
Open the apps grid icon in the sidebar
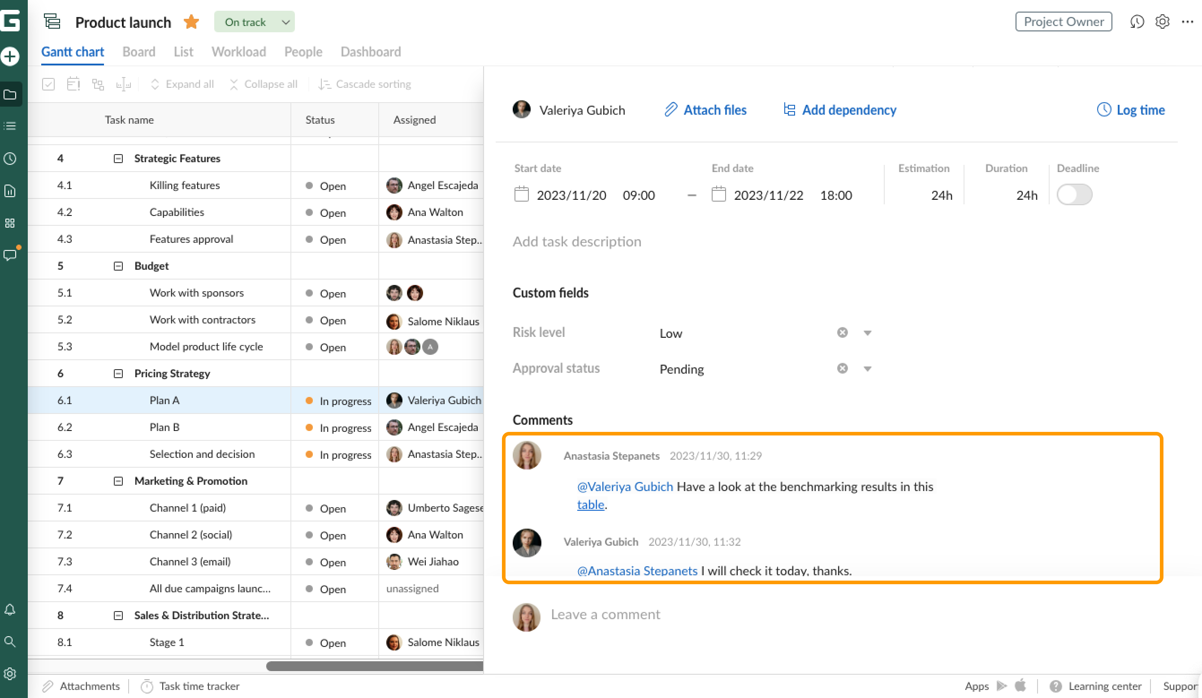[10, 223]
